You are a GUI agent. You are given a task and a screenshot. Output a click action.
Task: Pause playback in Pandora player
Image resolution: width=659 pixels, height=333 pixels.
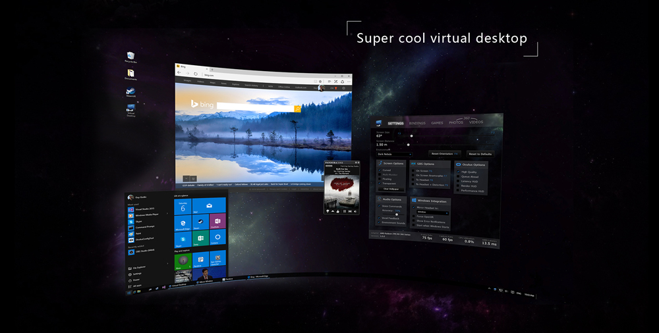click(x=345, y=211)
